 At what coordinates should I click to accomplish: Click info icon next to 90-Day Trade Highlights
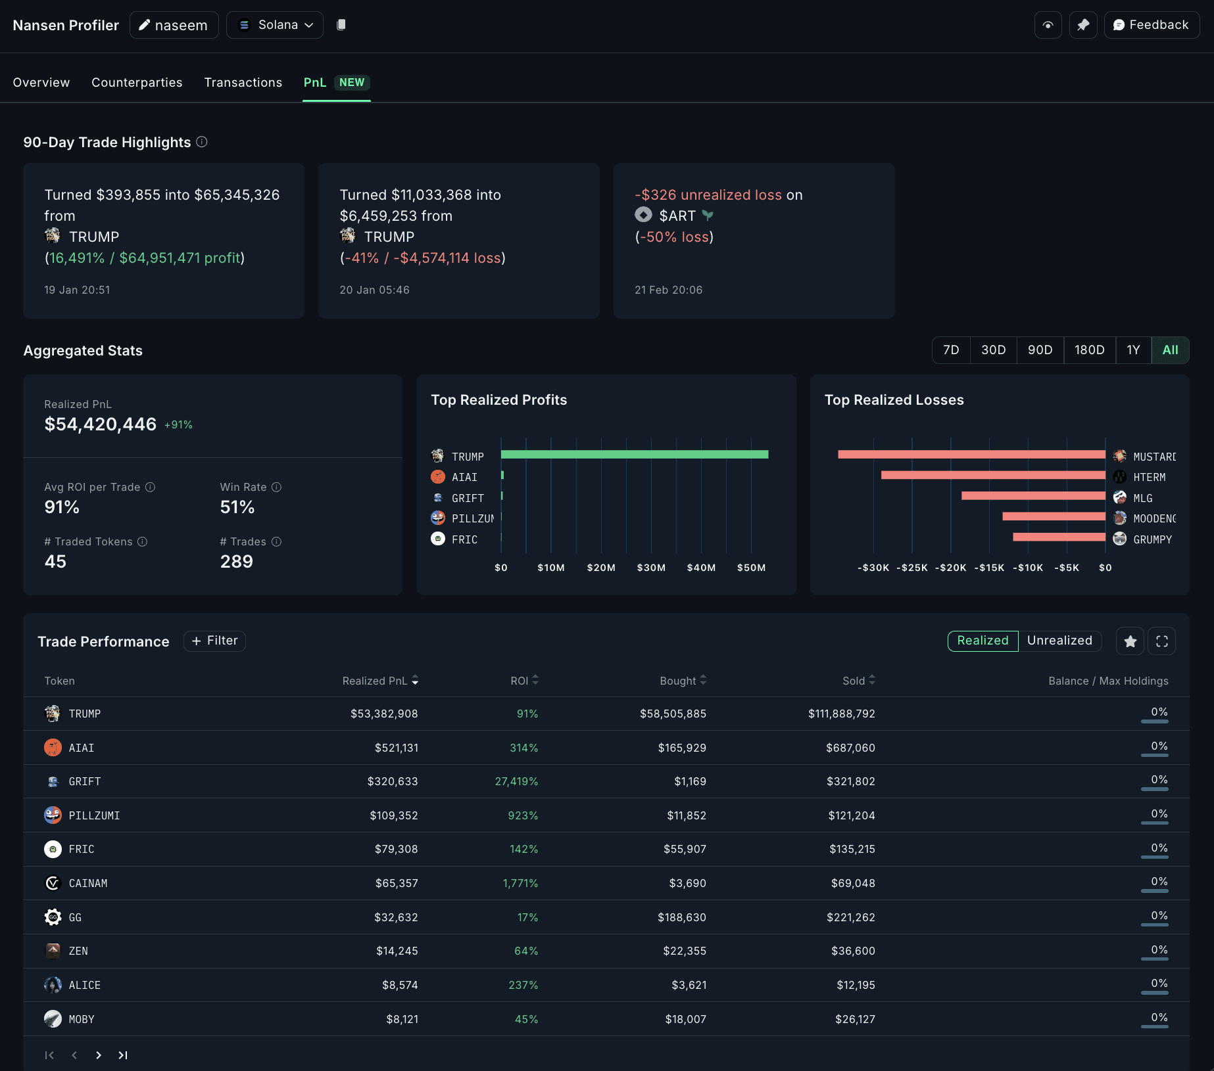[x=202, y=142]
